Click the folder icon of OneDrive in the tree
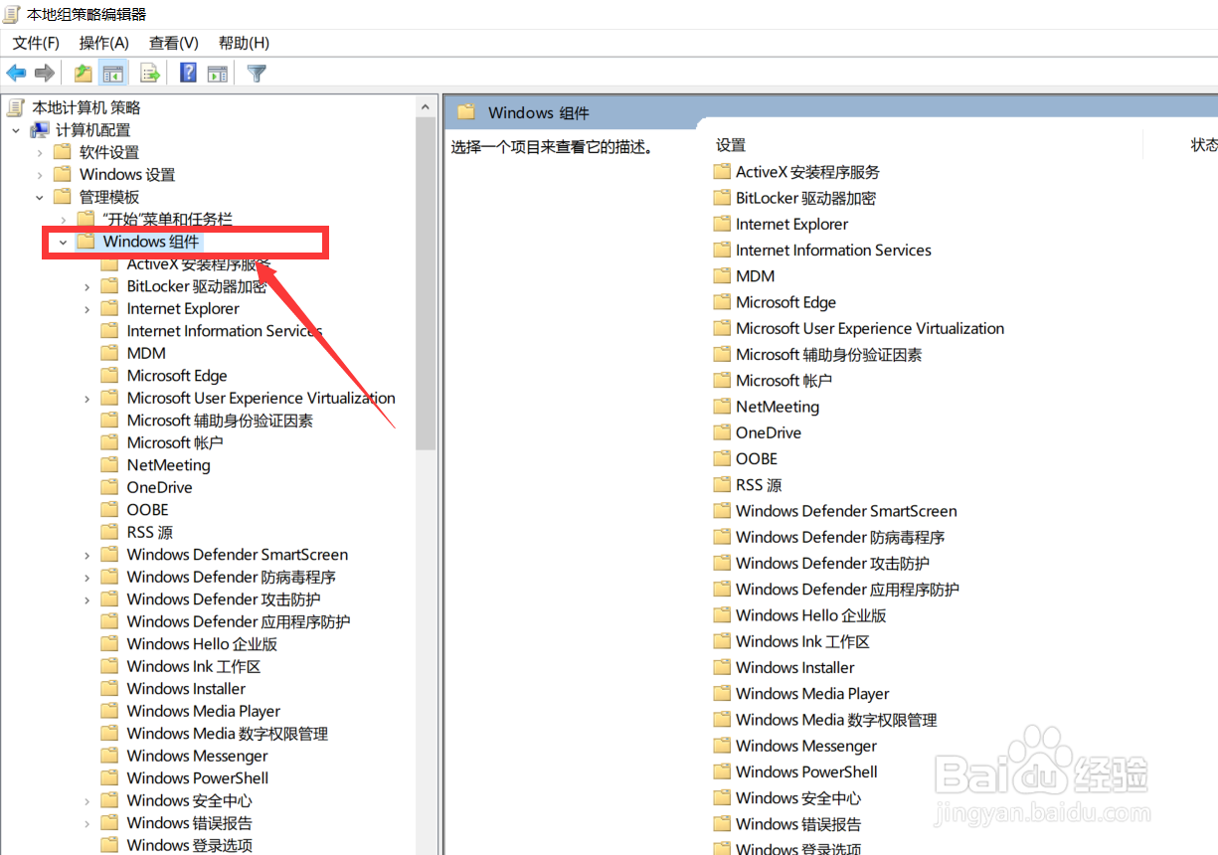Image resolution: width=1218 pixels, height=855 pixels. 110,487
